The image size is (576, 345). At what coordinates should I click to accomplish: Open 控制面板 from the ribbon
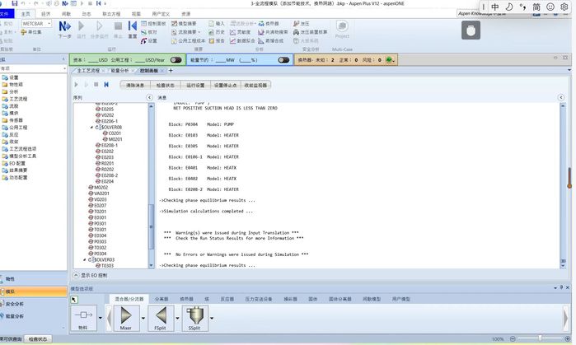click(160, 24)
